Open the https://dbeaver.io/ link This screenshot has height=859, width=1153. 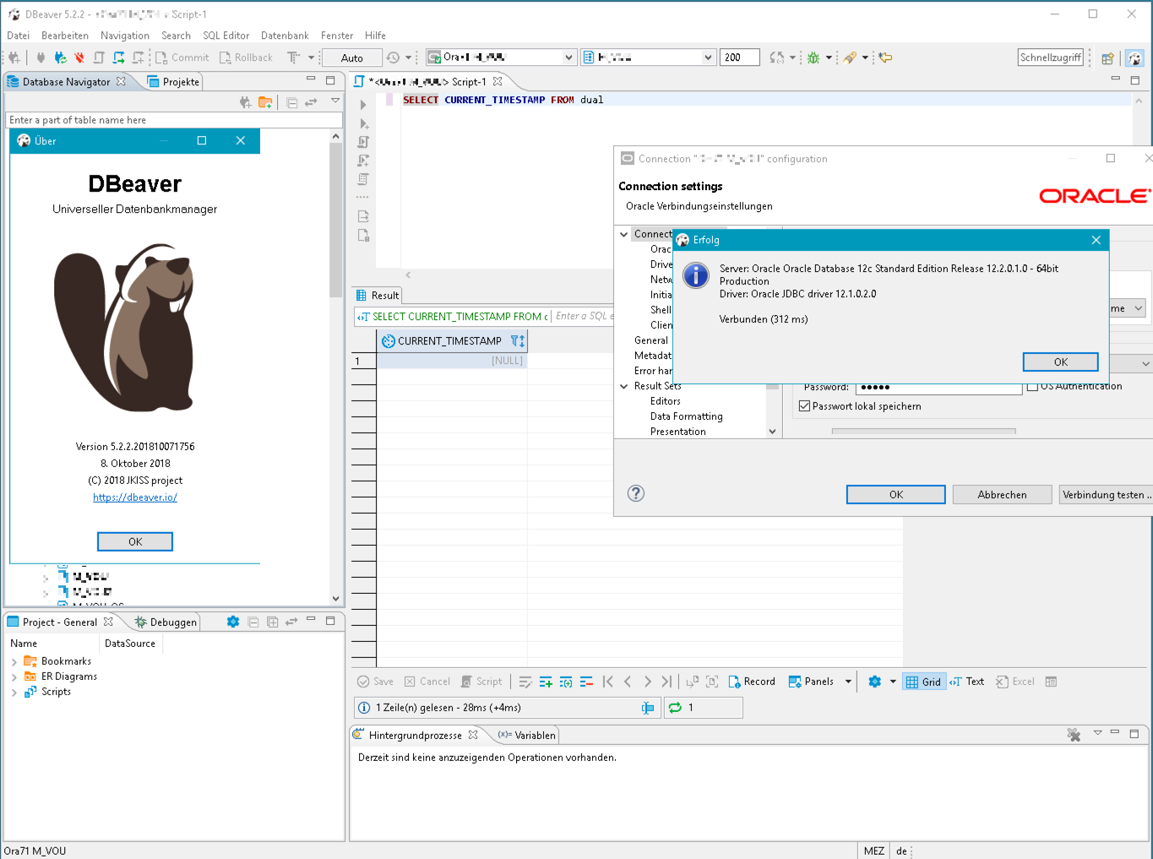[x=135, y=497]
